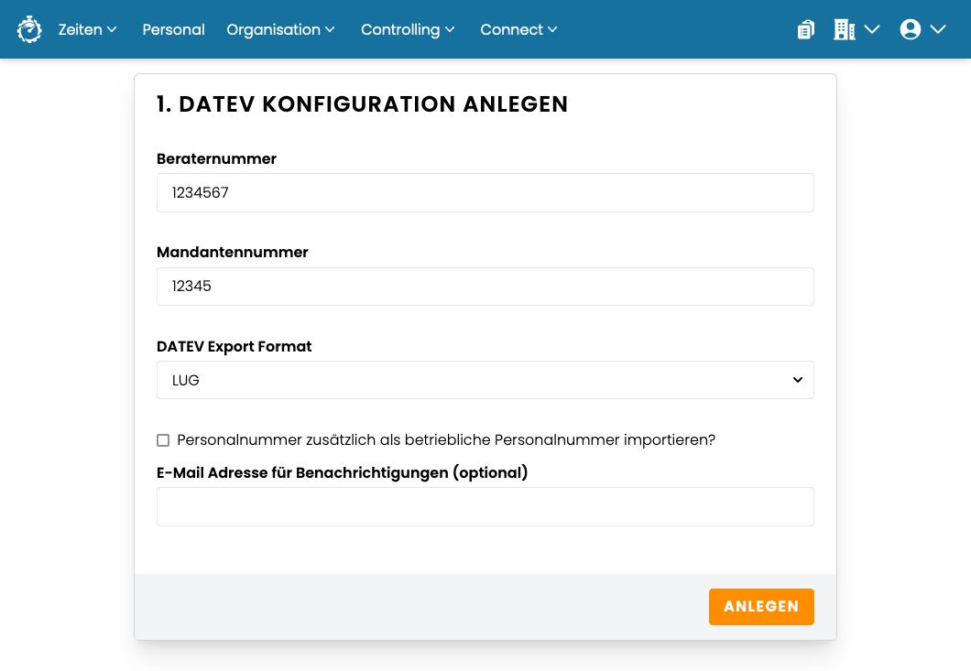Viewport: 971px width, 671px height.
Task: Open the Zeiten menu
Action: pos(87,29)
